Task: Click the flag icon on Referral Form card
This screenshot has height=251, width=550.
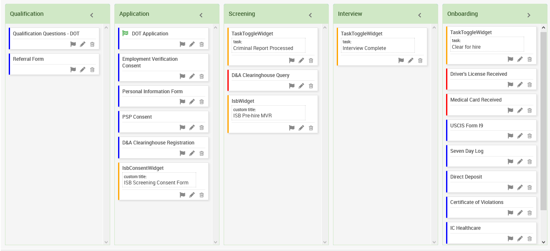Action: click(73, 70)
